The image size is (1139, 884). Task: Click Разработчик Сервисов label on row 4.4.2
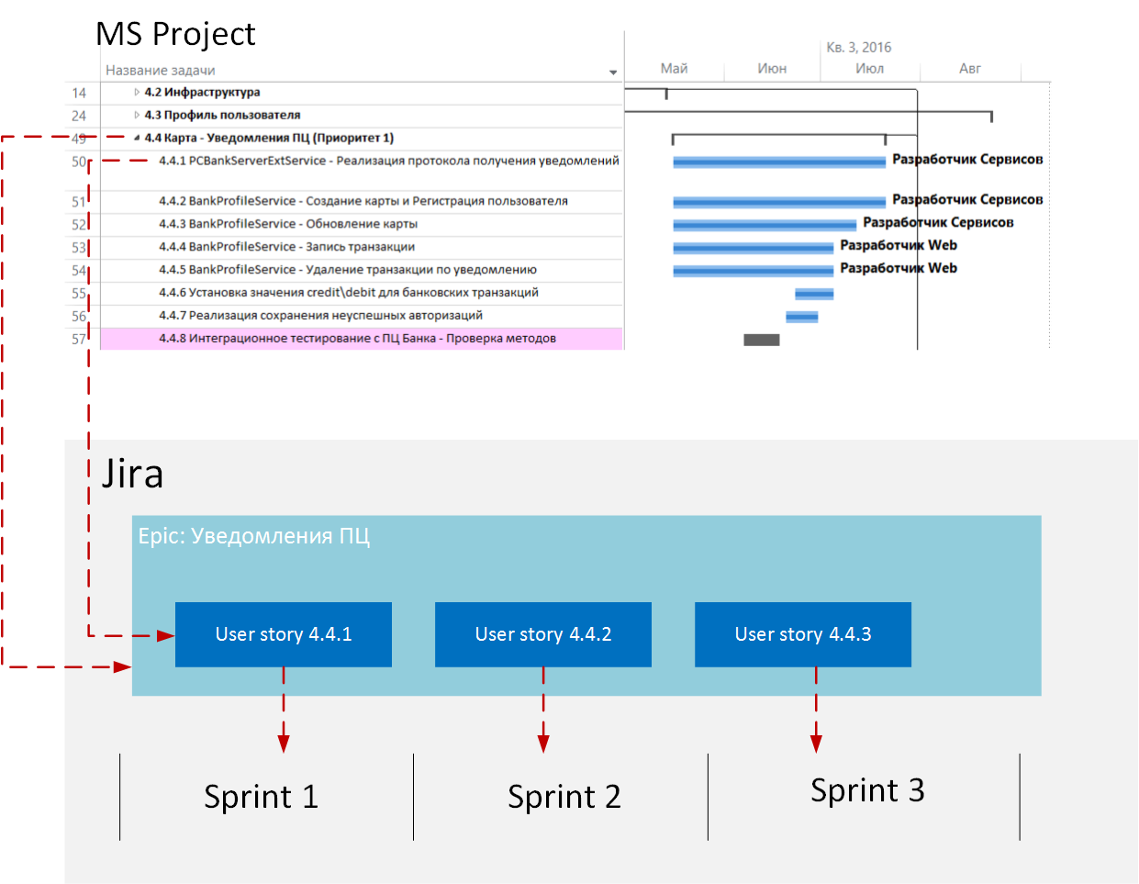coord(967,200)
